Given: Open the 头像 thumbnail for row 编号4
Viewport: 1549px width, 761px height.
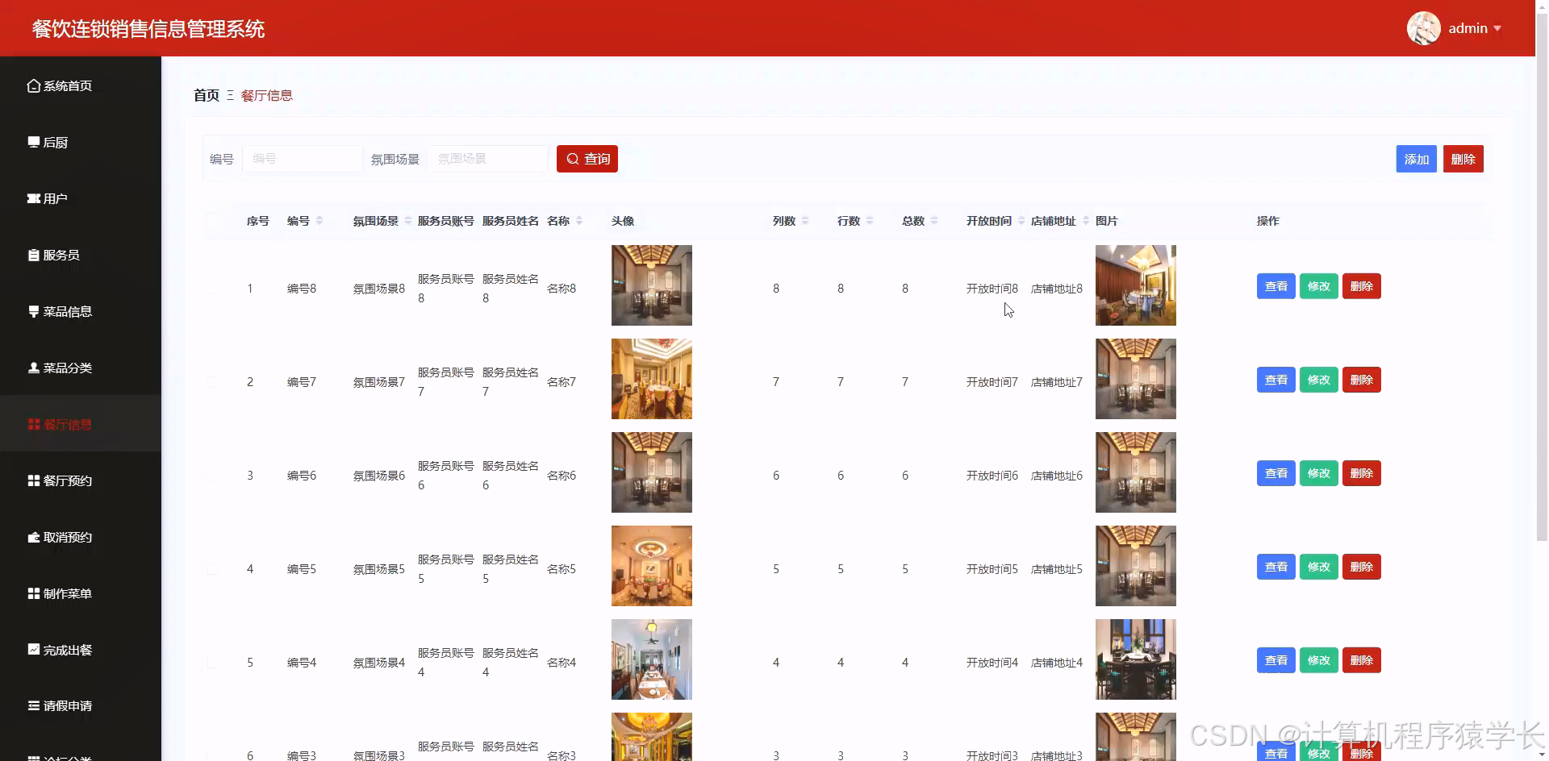Looking at the screenshot, I should (652, 659).
